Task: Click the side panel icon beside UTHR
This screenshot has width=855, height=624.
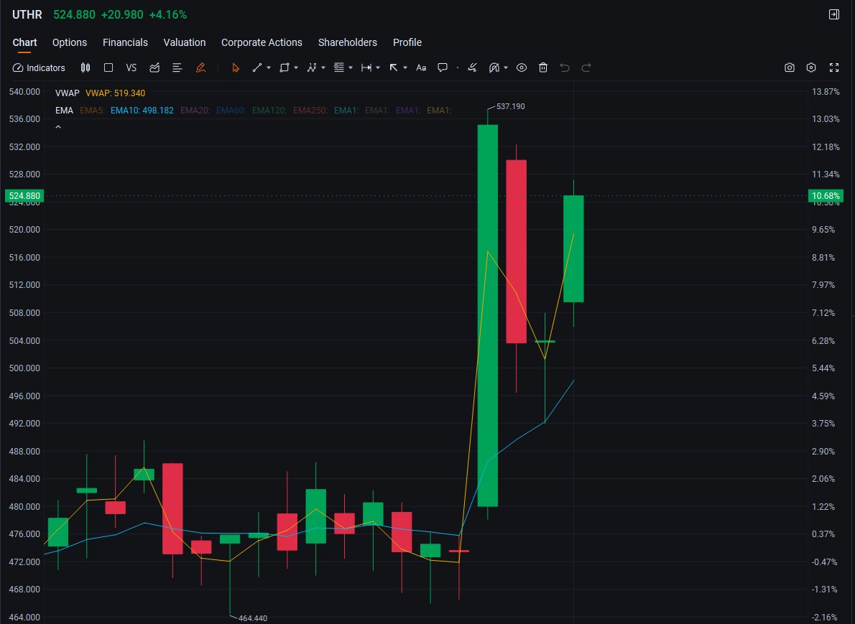Action: pyautogui.click(x=833, y=14)
